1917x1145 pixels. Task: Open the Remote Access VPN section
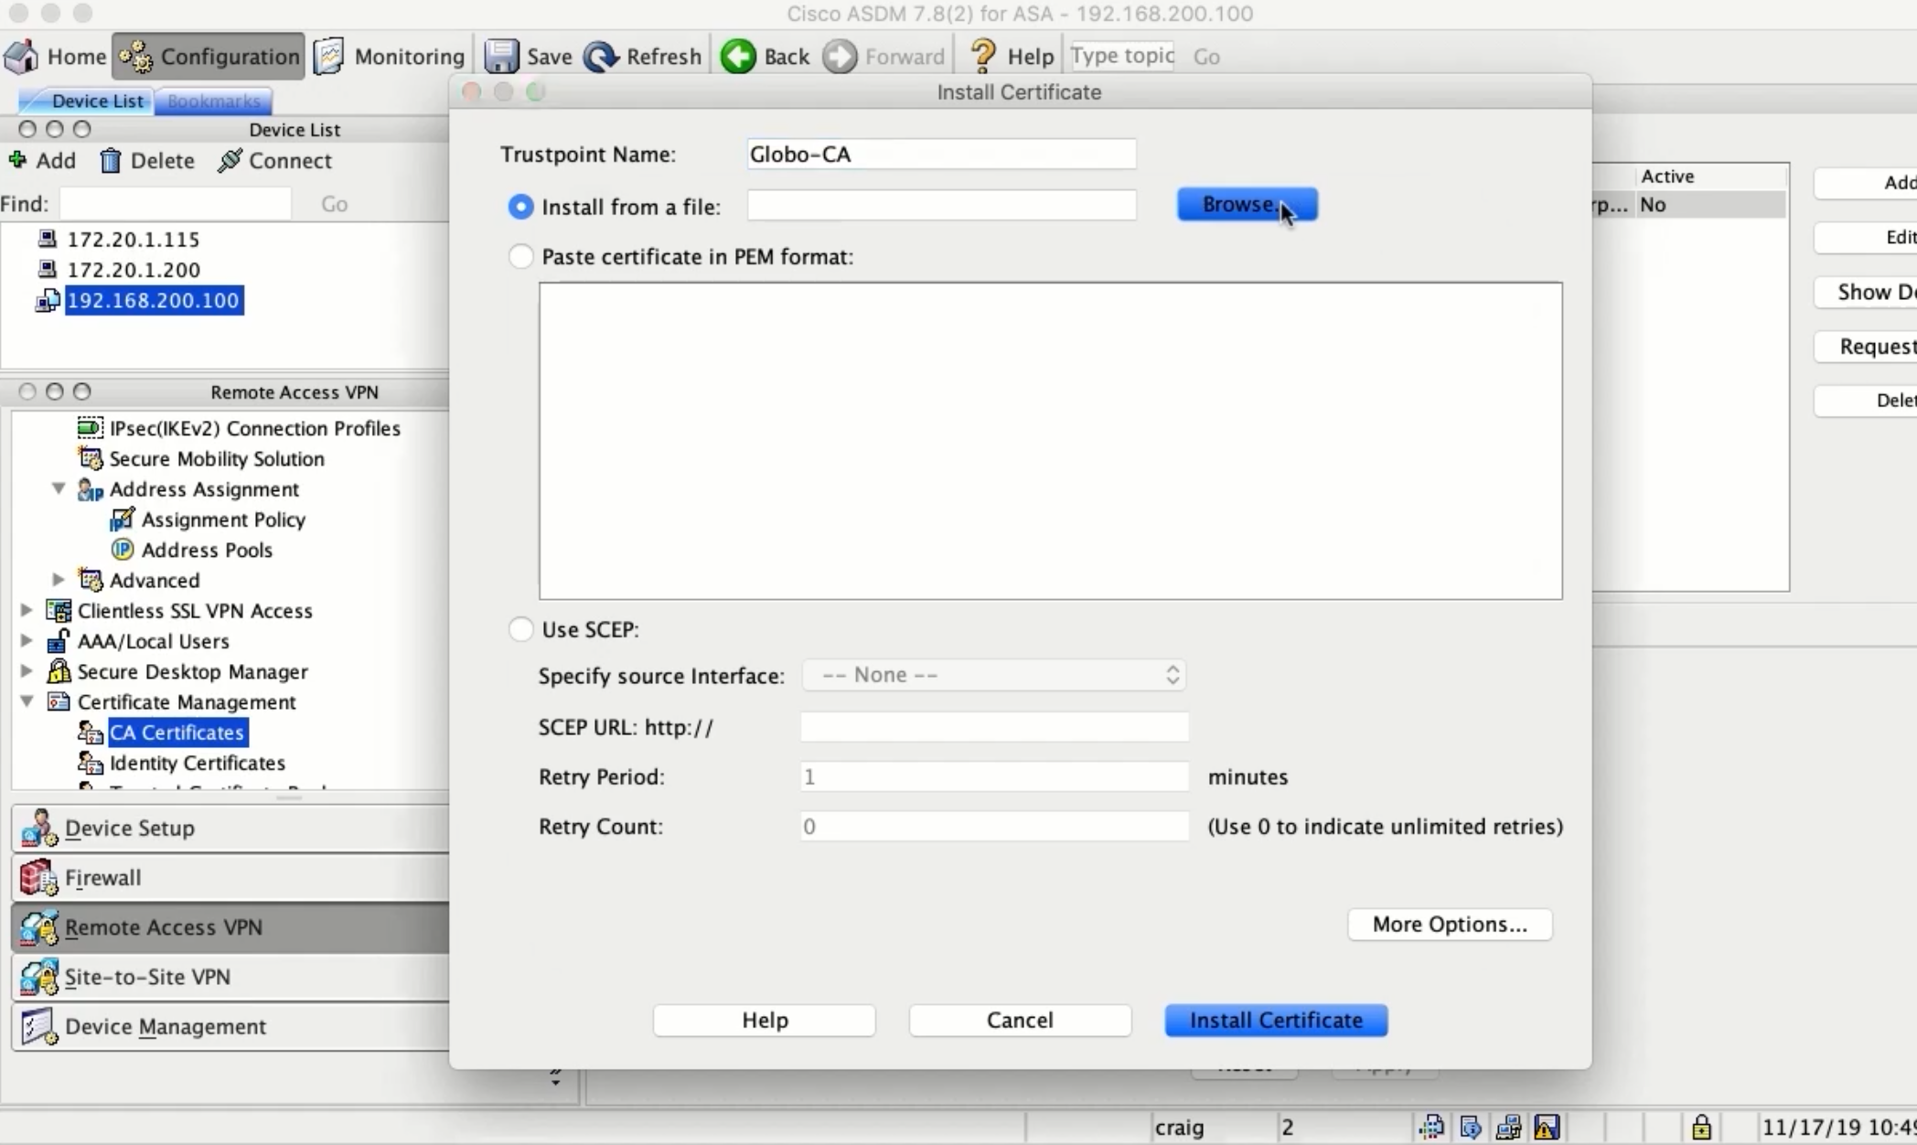pos(230,927)
